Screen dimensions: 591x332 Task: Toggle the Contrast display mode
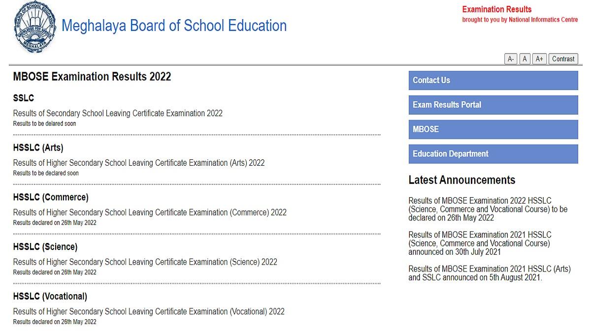tap(563, 59)
